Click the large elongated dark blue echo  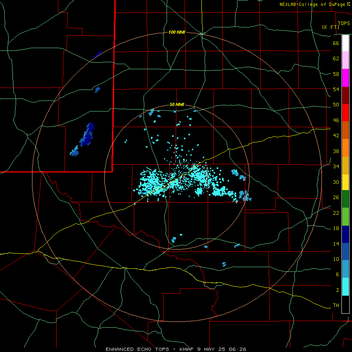pyautogui.click(x=87, y=135)
